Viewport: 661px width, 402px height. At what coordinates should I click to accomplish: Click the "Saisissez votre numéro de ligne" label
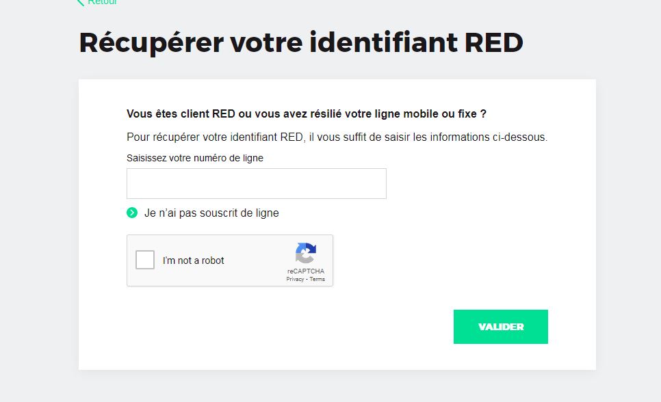[195, 158]
